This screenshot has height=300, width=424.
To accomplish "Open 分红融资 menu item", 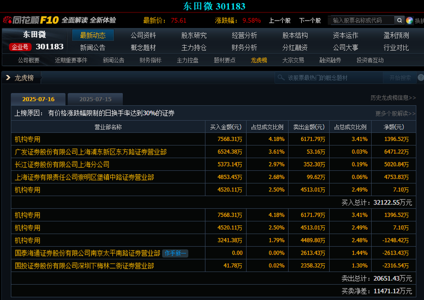I will [x=295, y=47].
